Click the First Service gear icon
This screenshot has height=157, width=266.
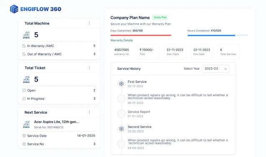point(121,84)
